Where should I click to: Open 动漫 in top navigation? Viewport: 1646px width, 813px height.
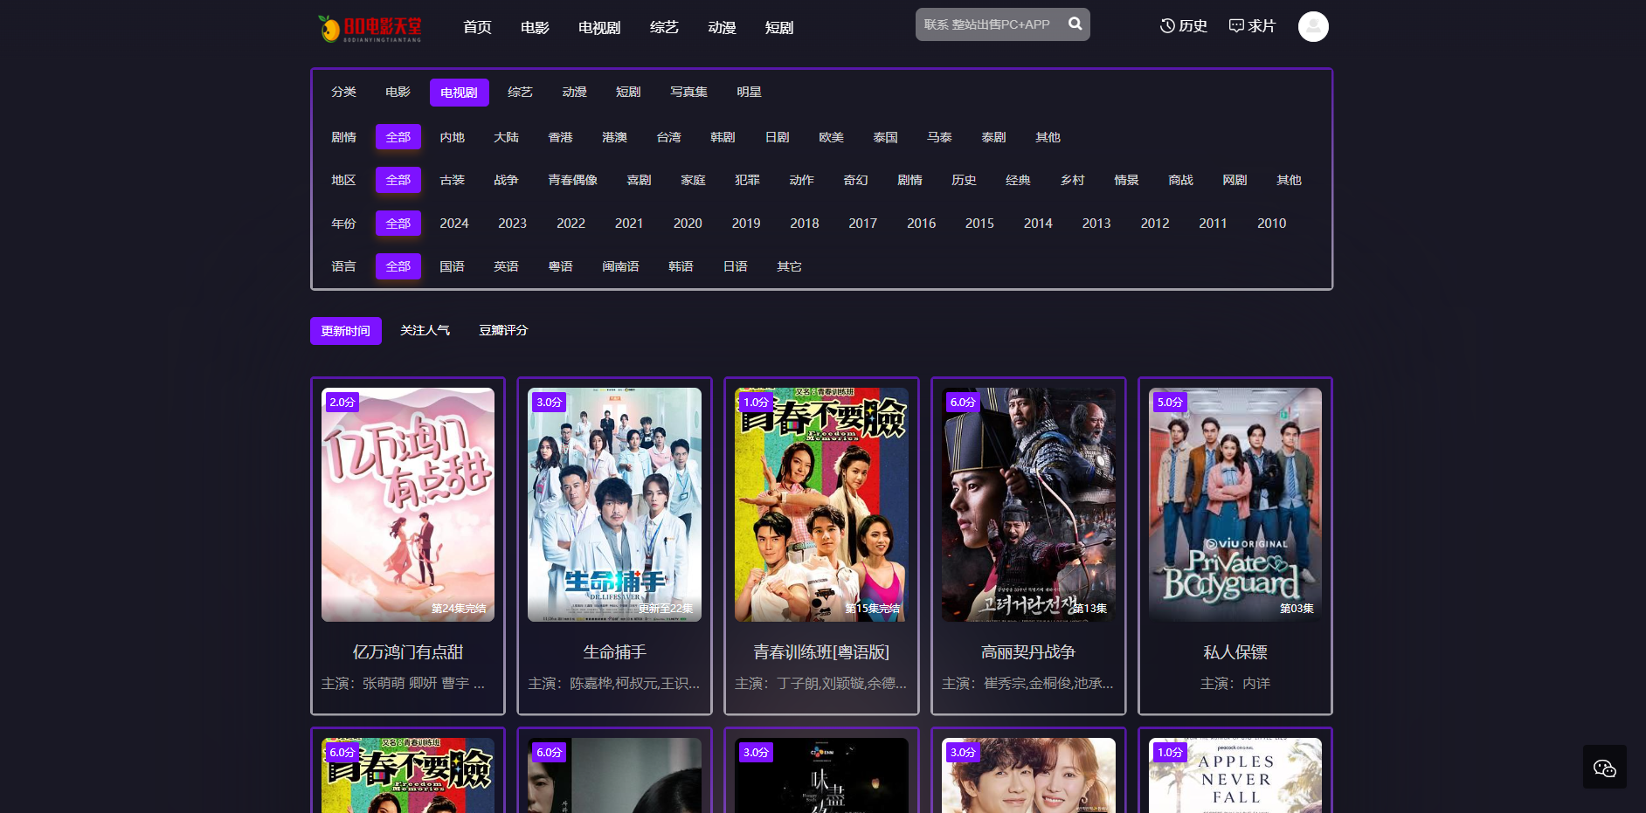722,28
